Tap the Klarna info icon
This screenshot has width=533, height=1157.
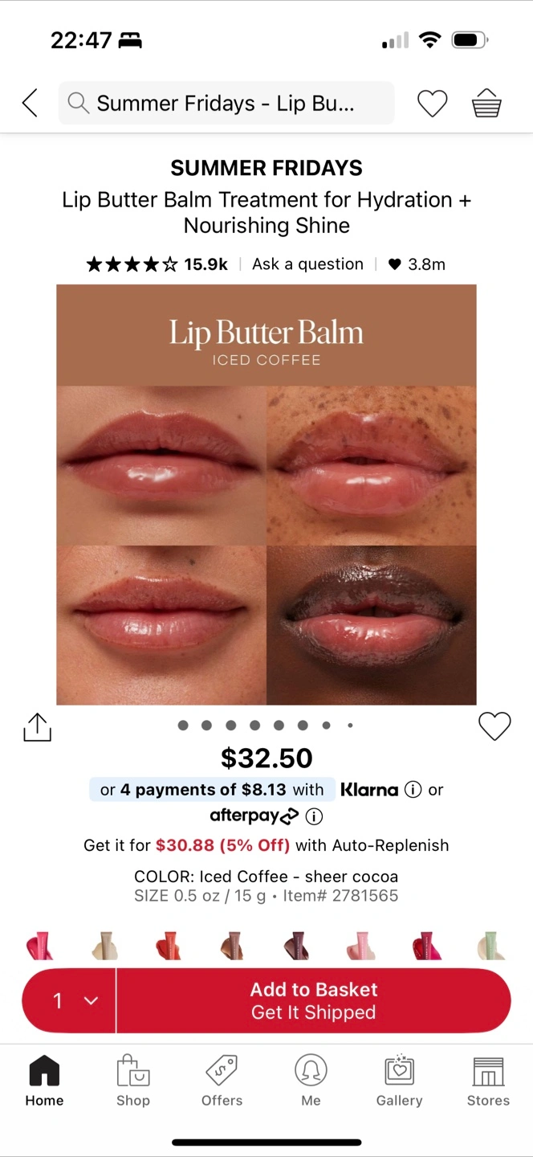(x=413, y=790)
